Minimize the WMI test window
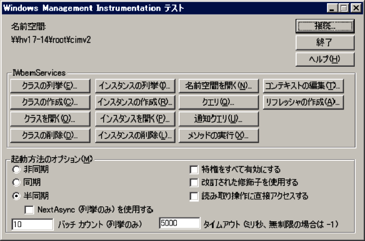The image size is (365, 241). tap(332, 8)
